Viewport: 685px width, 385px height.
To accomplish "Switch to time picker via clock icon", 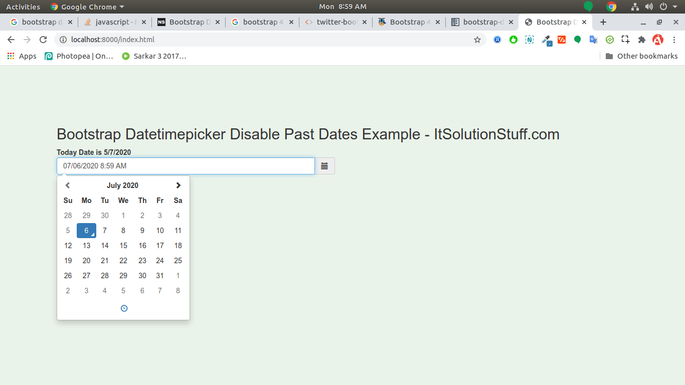I will (x=123, y=308).
